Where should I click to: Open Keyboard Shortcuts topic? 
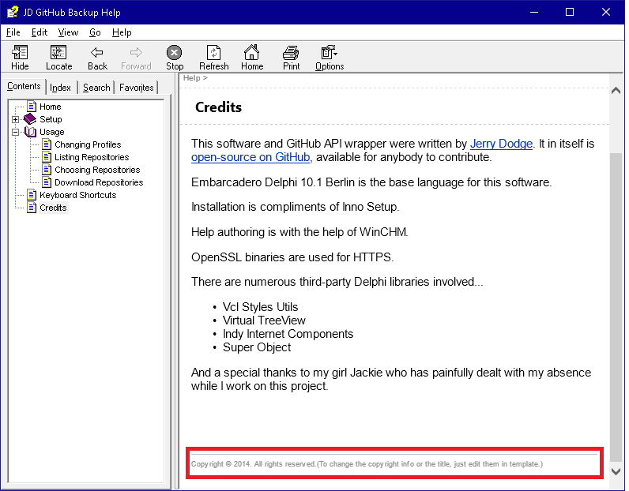[77, 195]
